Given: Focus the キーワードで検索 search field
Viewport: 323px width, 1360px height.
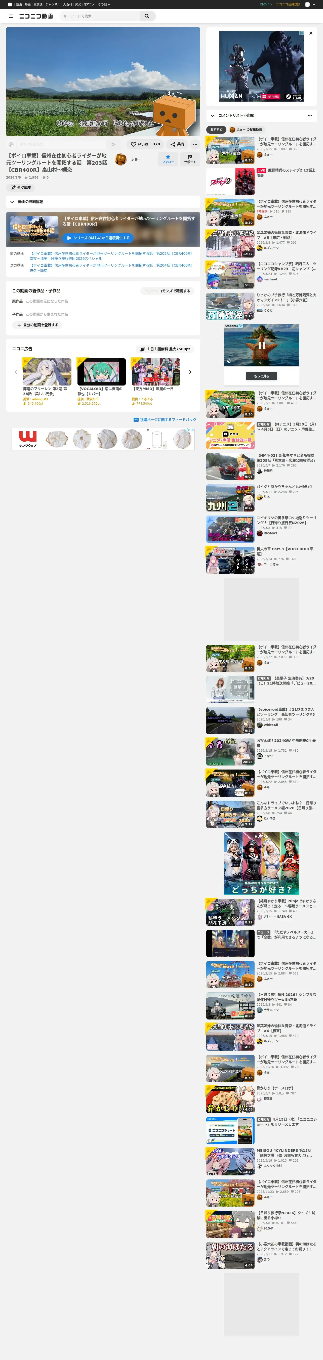Looking at the screenshot, I should 100,16.
